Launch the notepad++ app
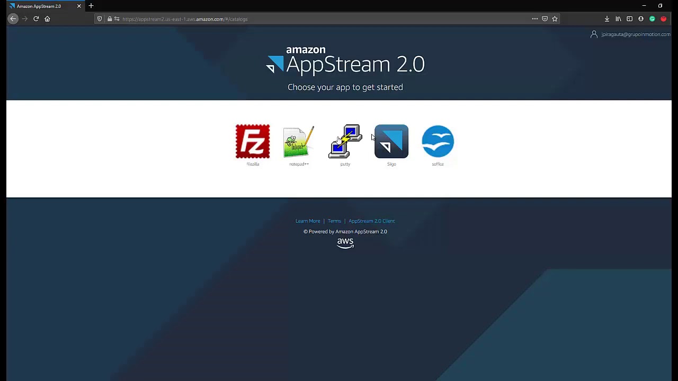 (x=299, y=142)
